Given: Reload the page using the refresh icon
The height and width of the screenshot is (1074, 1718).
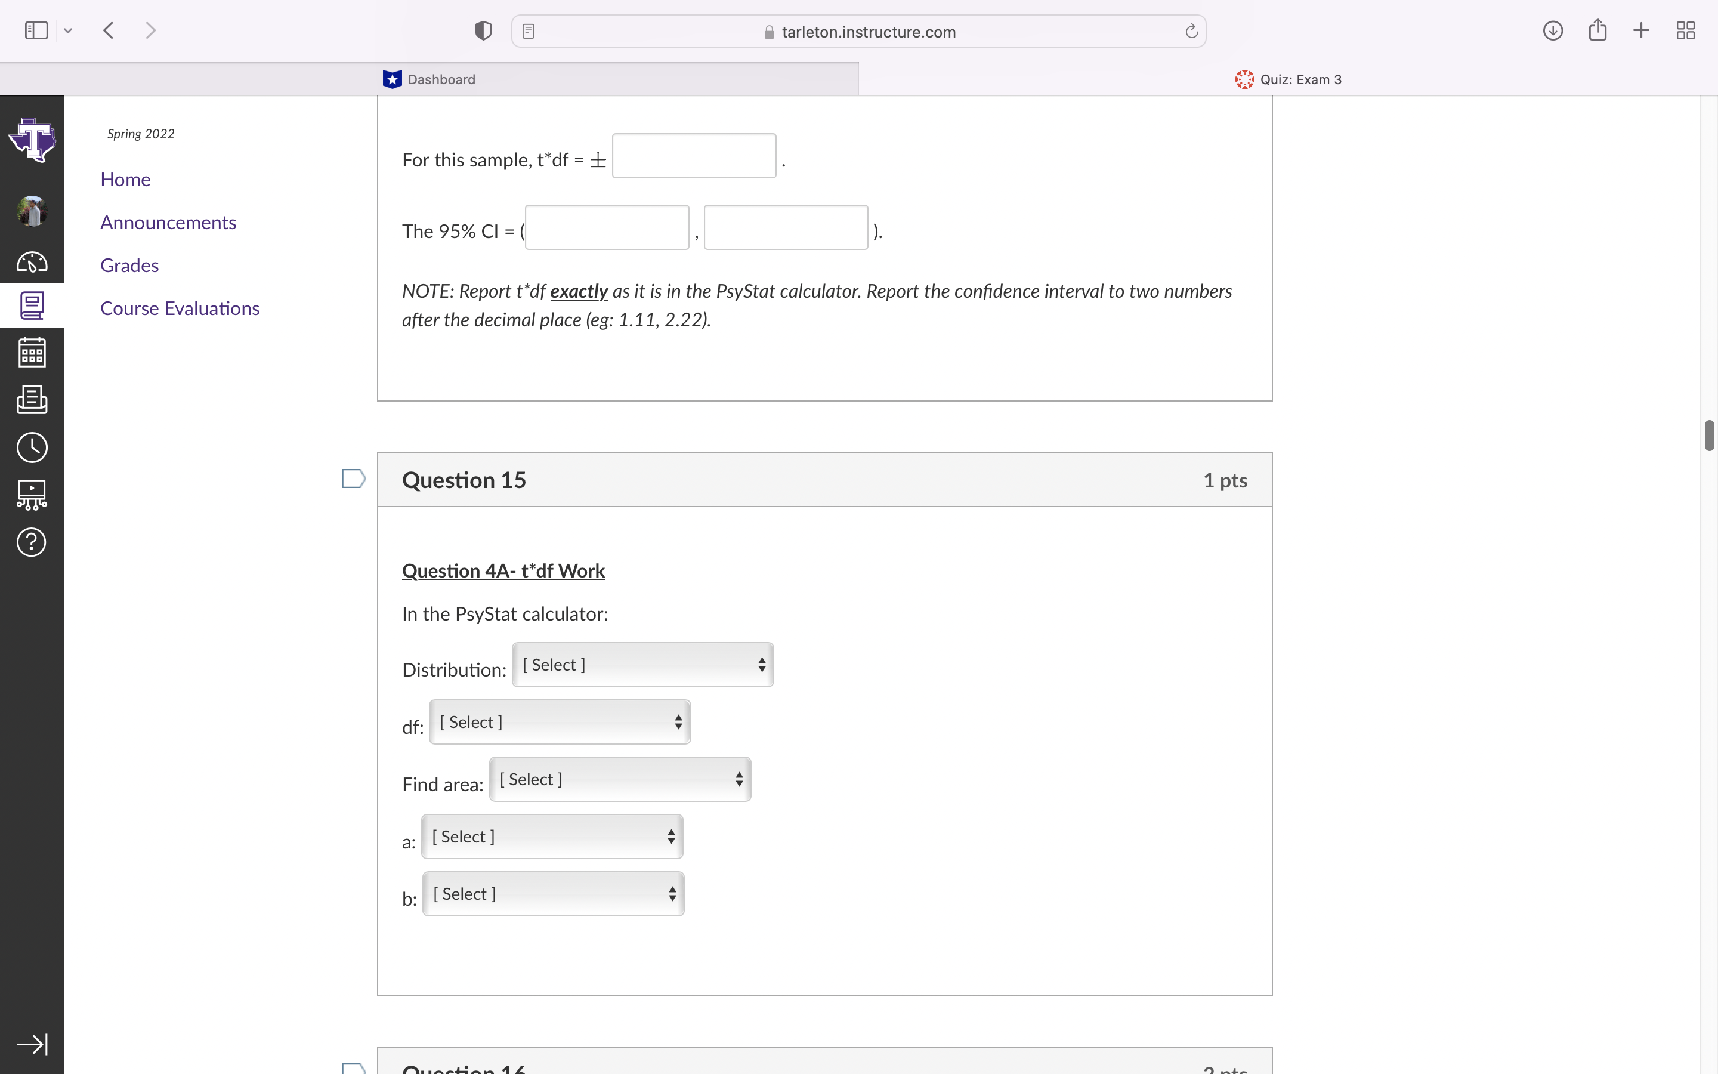Looking at the screenshot, I should (x=1190, y=30).
